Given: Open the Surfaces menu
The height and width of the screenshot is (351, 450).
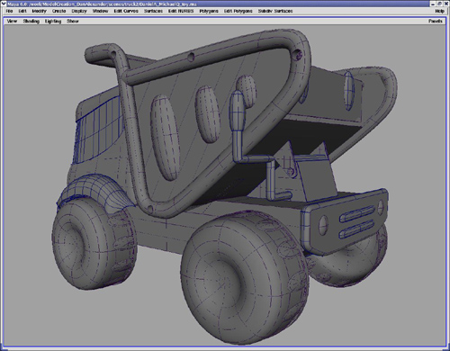Looking at the screenshot, I should (x=153, y=11).
